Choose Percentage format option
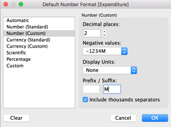Image resolution: width=171 pixels, height=127 pixels. [x=39, y=59]
